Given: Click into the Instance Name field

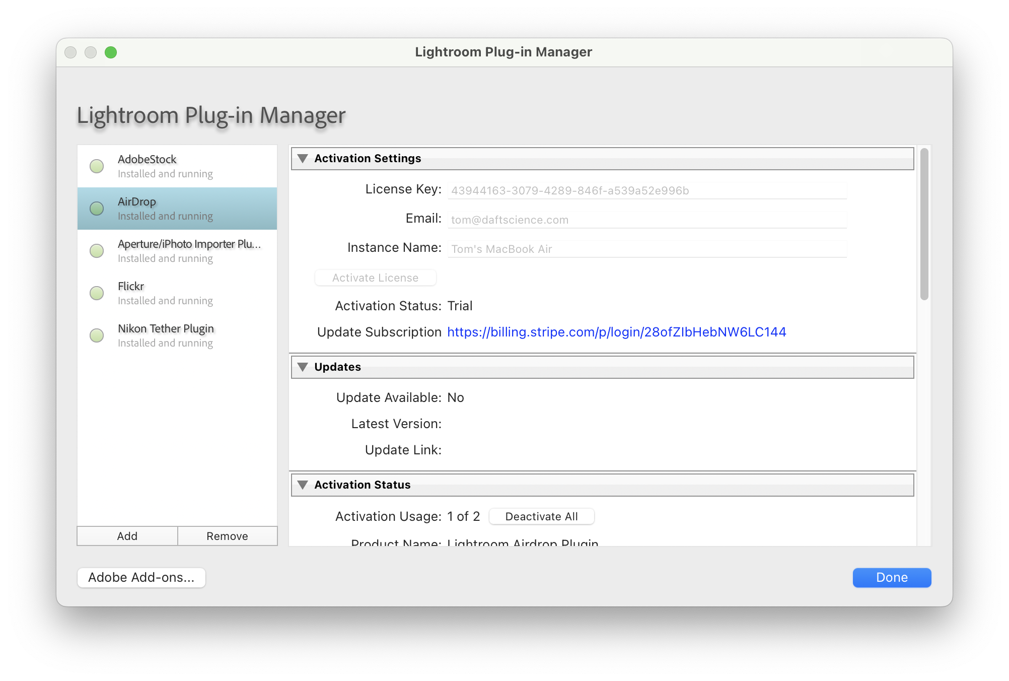Looking at the screenshot, I should [x=647, y=249].
